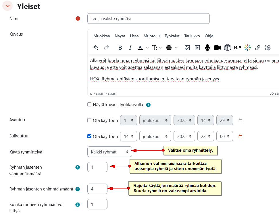Screen dimensions: 279x216
Task: Open Sulkeutuu month dropdown showing joulukuu
Action: pyautogui.click(x=155, y=136)
